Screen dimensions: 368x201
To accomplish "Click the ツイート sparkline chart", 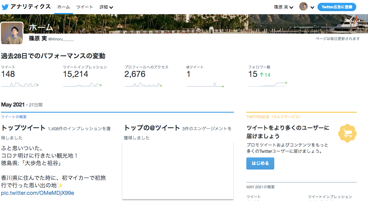I will pos(19,84).
